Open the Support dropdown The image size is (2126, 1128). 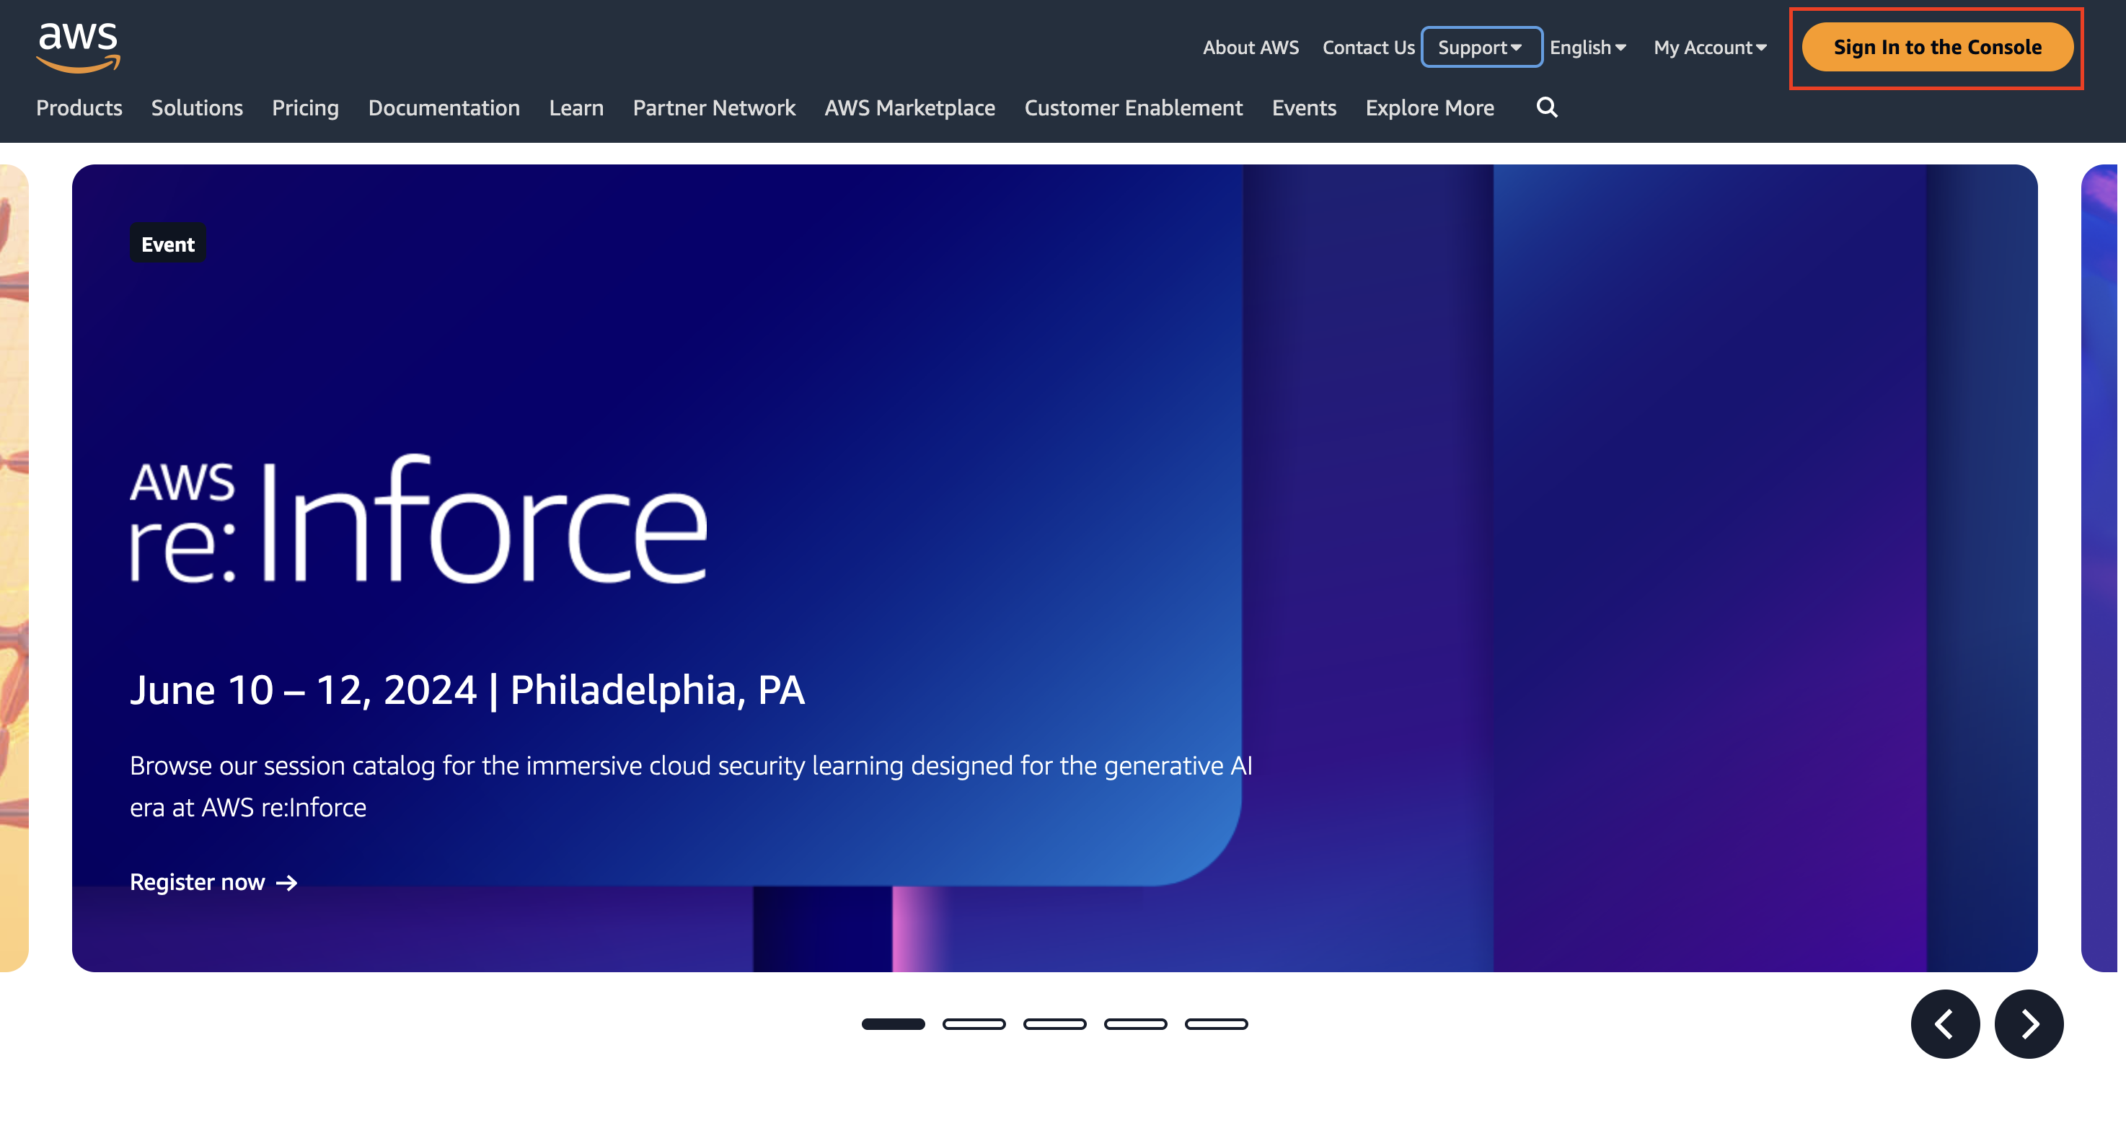[x=1480, y=47]
